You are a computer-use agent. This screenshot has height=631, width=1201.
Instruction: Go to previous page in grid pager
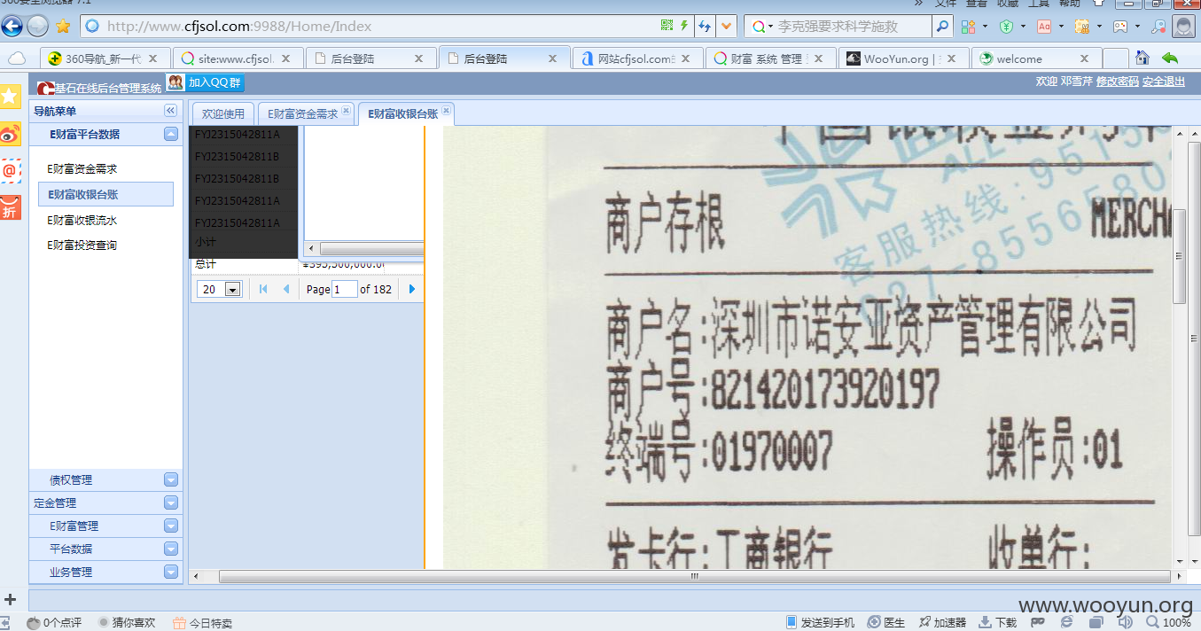(285, 289)
